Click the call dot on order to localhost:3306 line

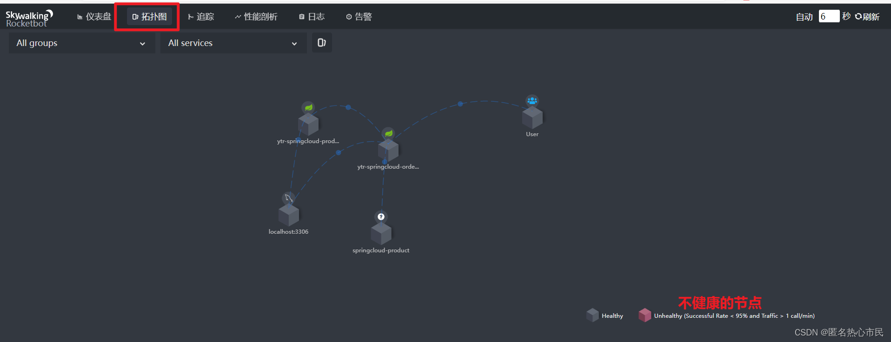coord(339,152)
